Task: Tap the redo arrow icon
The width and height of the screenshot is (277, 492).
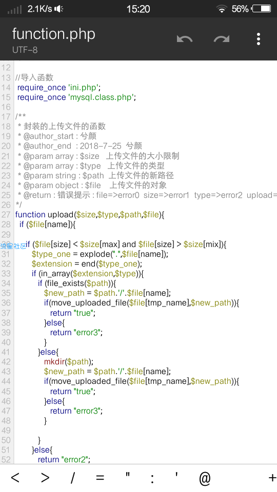Action: [x=222, y=39]
